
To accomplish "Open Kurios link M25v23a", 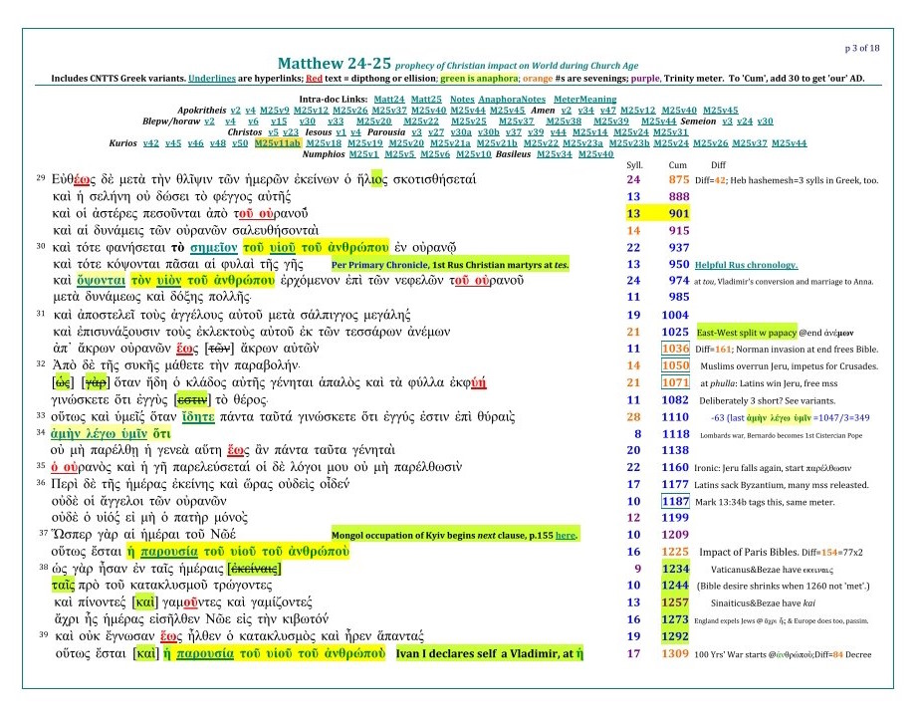I will [583, 143].
